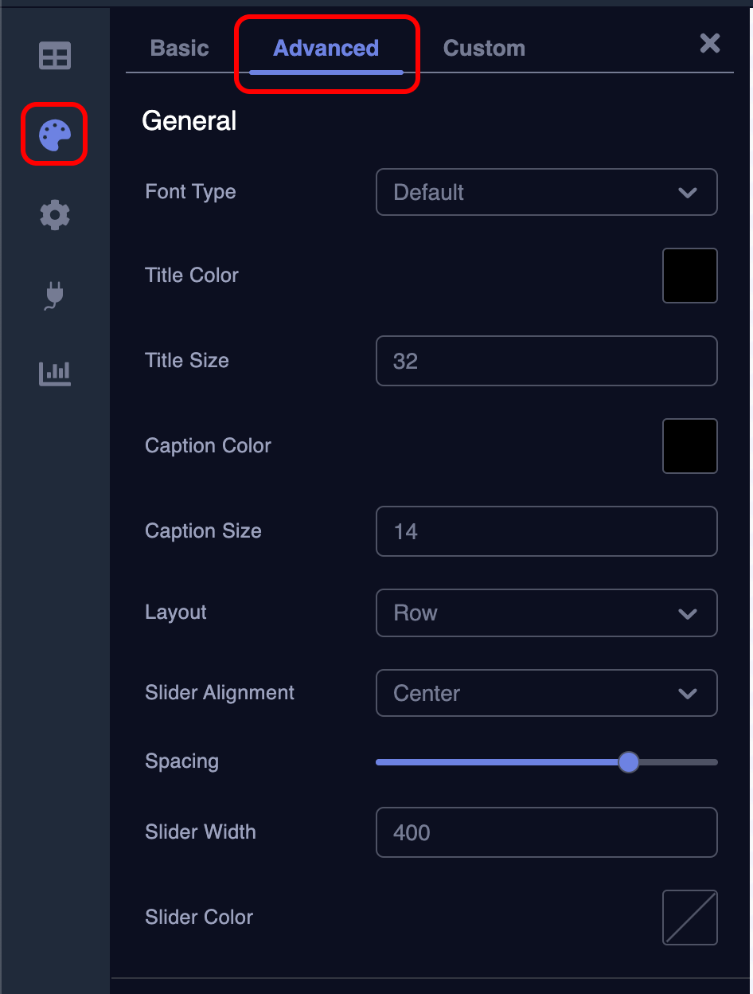Open the Slider Alignment dropdown

point(546,693)
